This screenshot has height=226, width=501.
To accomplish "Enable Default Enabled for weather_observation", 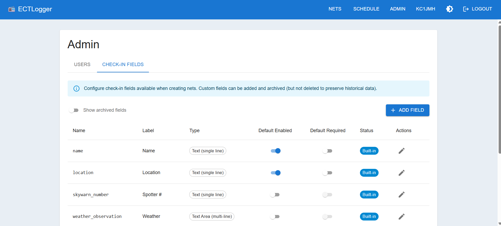I will coord(275,217).
